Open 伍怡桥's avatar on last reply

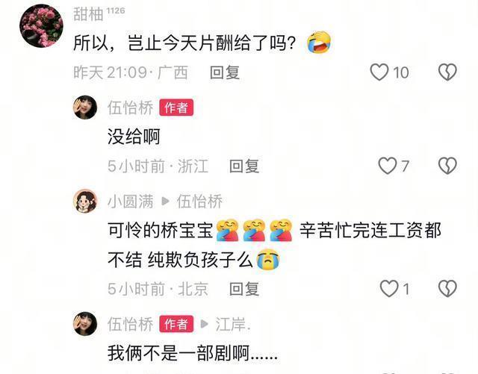click(x=85, y=324)
